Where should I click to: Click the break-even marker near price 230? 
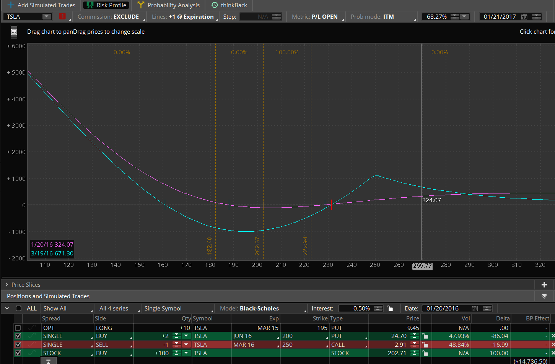tap(331, 205)
